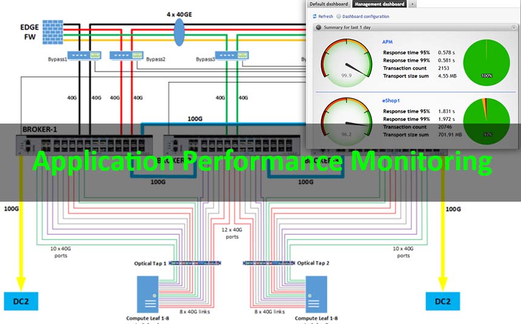Click the DC2 box on the right
Screen dimensions: 521x324
(x=443, y=302)
